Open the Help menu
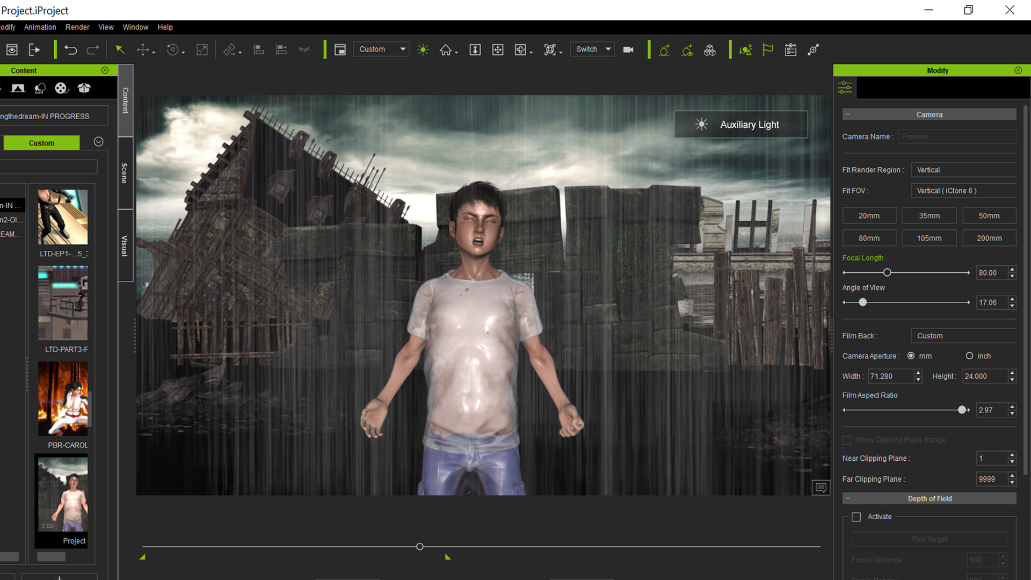1031x580 pixels. [165, 27]
